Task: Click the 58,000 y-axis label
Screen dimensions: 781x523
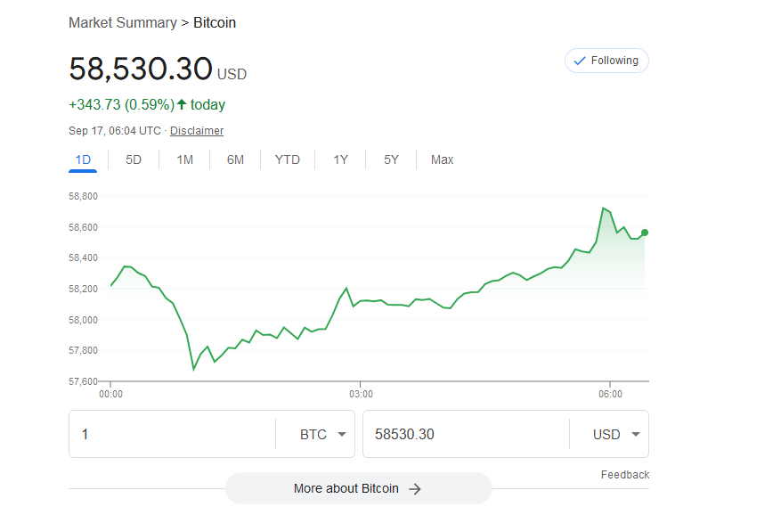Action: pyautogui.click(x=83, y=320)
